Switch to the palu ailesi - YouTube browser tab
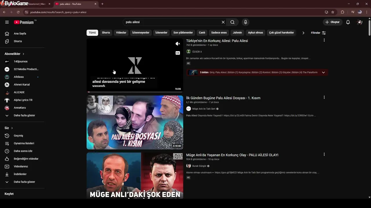371x208 pixels. 76,4
